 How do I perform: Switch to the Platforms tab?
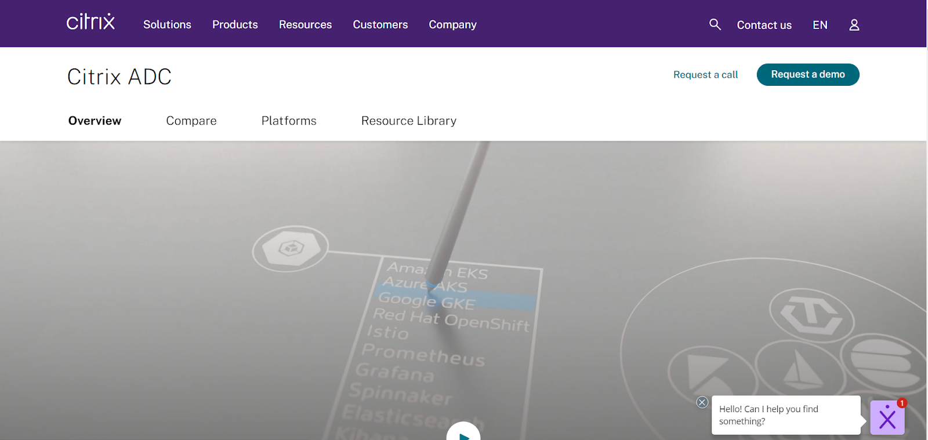click(x=289, y=121)
